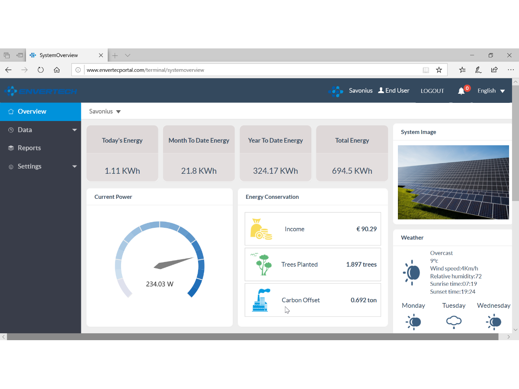
Task: Click the current weather icon
Action: 411,272
